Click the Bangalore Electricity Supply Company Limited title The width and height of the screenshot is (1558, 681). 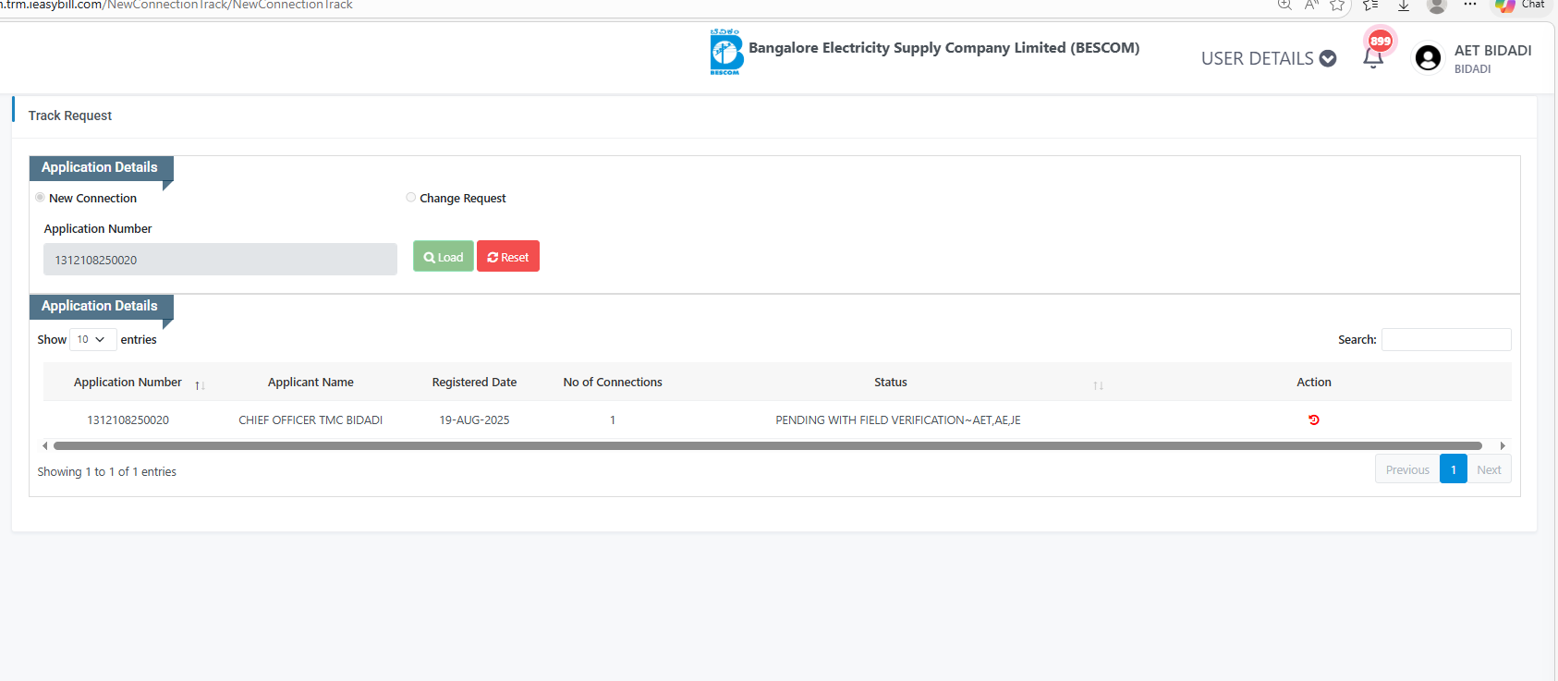pyautogui.click(x=943, y=47)
